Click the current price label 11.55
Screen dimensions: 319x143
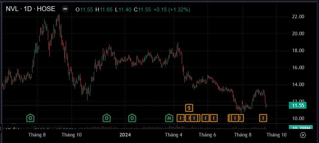pos(298,105)
